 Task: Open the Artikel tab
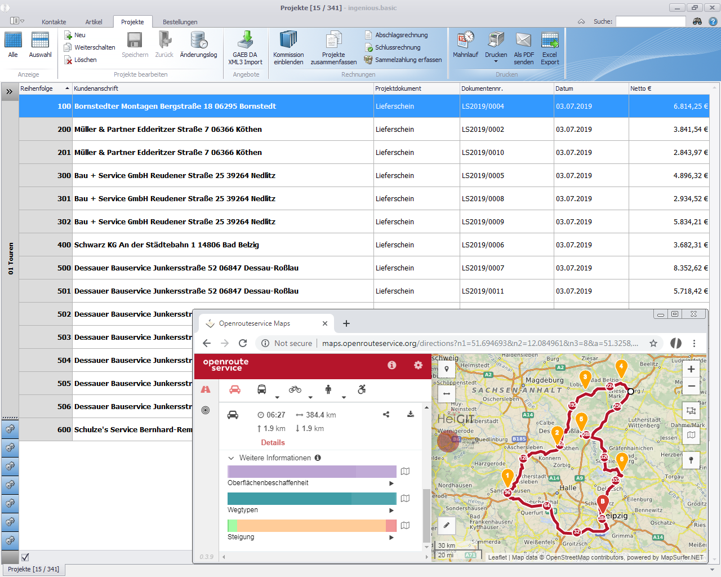[94, 22]
